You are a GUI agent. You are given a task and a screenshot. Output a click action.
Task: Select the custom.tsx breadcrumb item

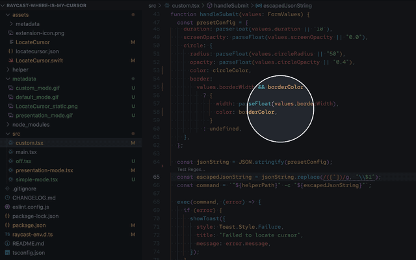(185, 5)
